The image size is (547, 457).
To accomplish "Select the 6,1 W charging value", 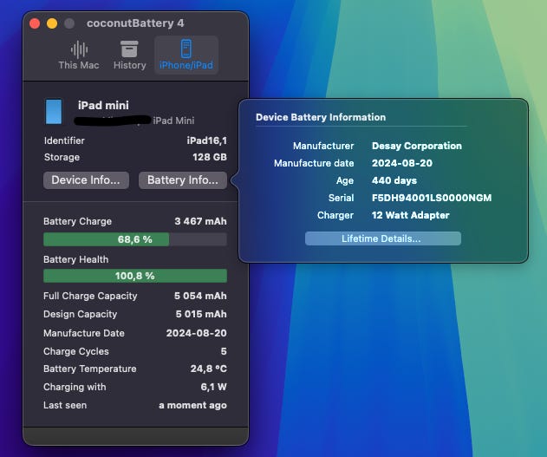I will point(213,387).
